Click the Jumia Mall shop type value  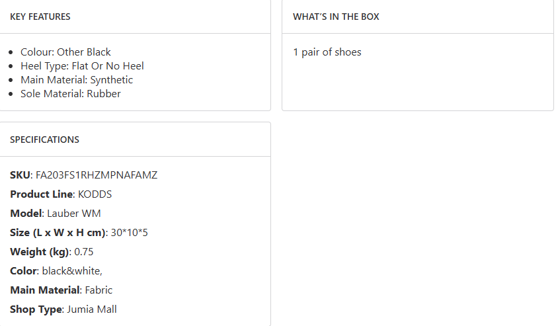click(92, 309)
